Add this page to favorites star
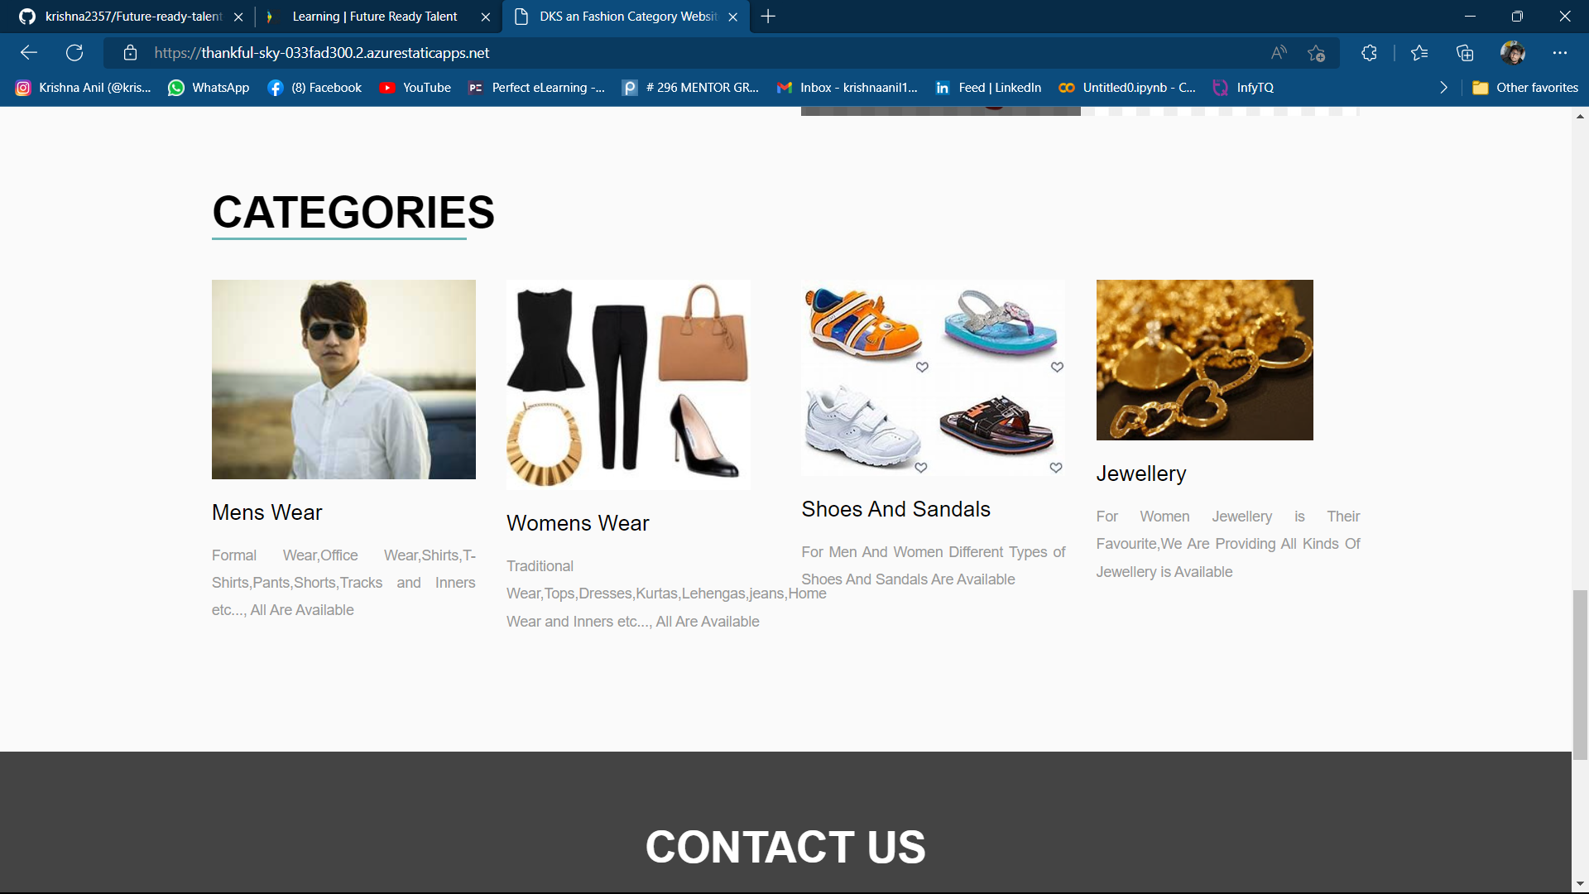Screen dimensions: 1589x894 [x=1317, y=53]
